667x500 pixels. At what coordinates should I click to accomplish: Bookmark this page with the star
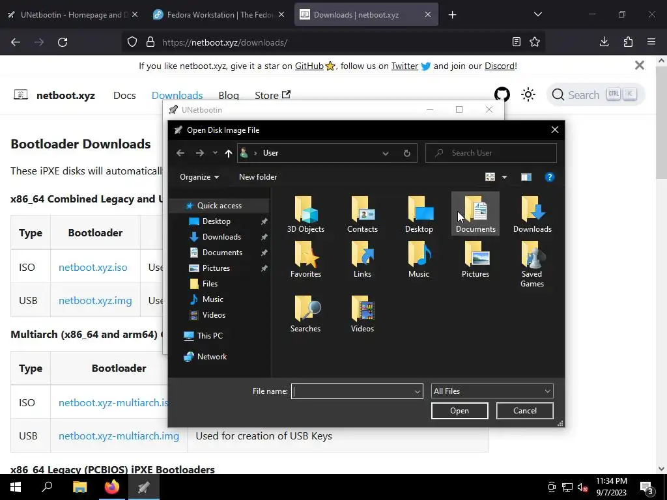[535, 42]
